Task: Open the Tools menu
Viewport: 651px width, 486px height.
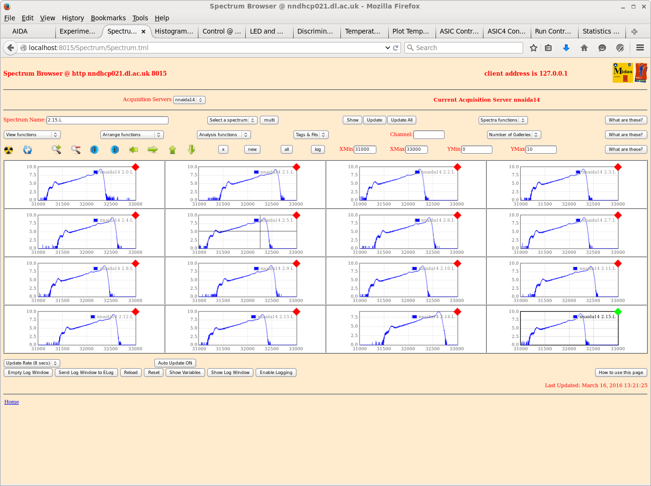Action: pos(140,18)
